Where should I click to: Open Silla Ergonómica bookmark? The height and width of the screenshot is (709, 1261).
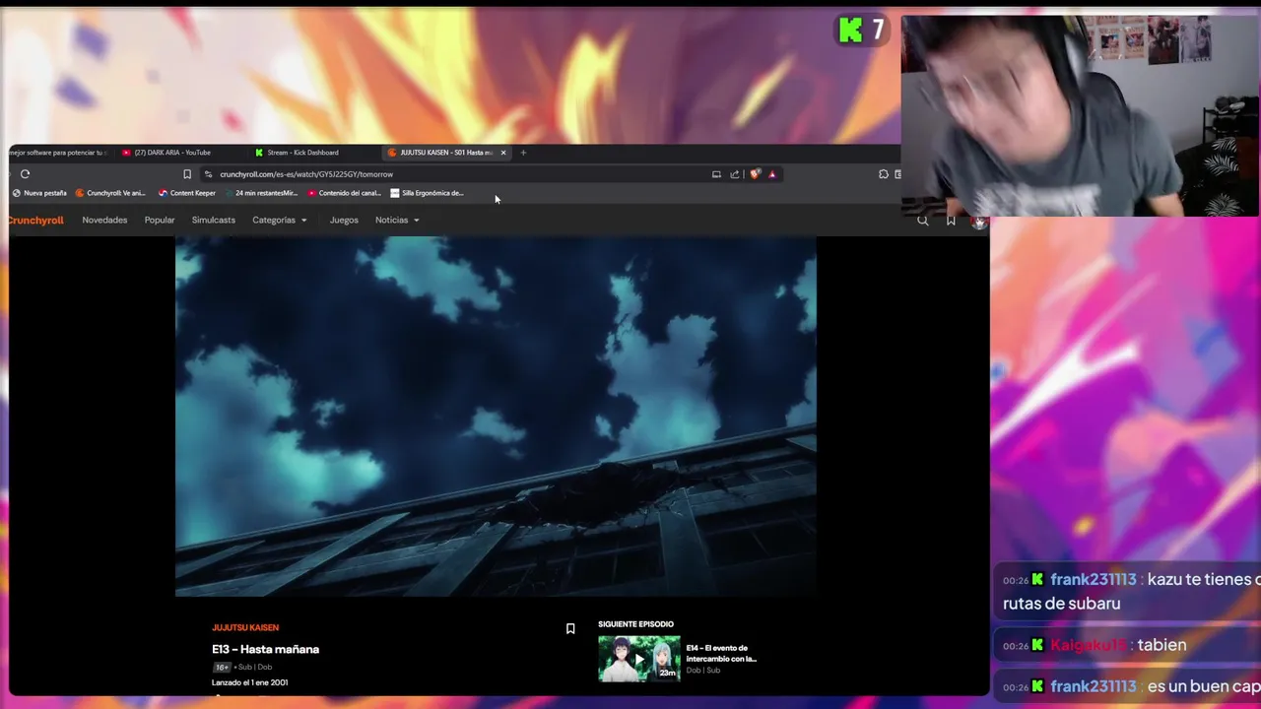[x=427, y=193]
